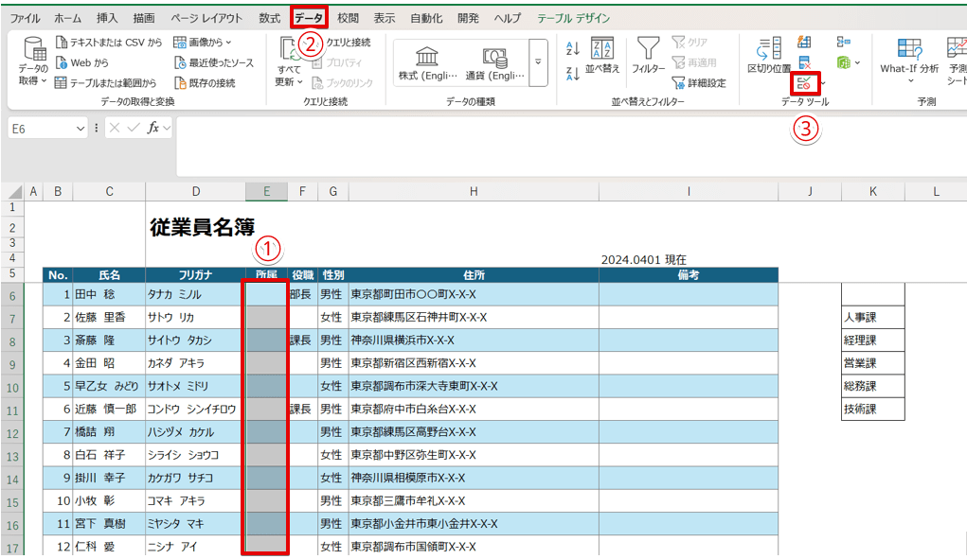This screenshot has width=967, height=559.
Task: Select the Flash Fill icon
Action: (805, 43)
